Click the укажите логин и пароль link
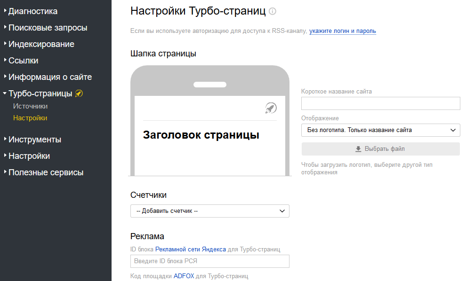This screenshot has width=466, height=281. coord(342,31)
